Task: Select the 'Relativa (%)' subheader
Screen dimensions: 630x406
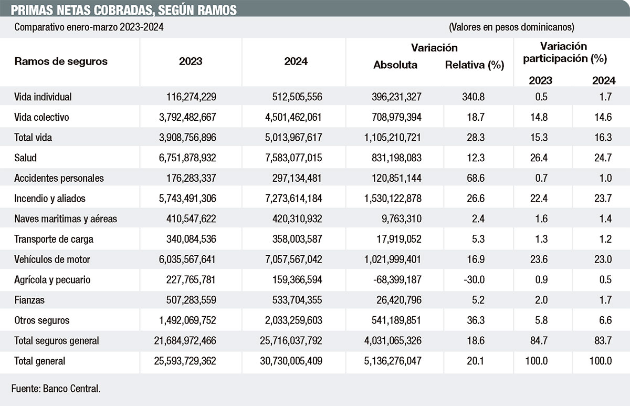Action: click(x=474, y=65)
